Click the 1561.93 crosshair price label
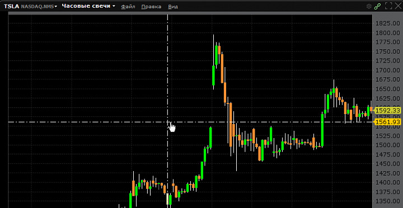 coord(387,122)
